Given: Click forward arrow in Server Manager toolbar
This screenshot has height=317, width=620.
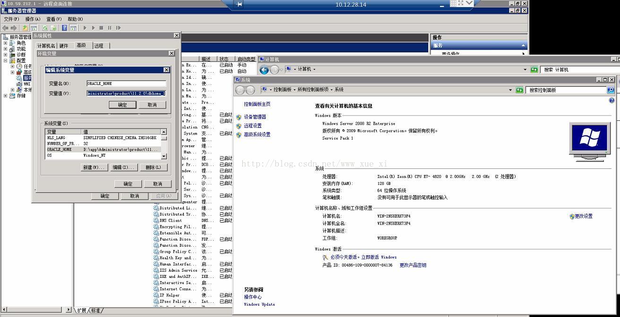Looking at the screenshot, I should 13,28.
